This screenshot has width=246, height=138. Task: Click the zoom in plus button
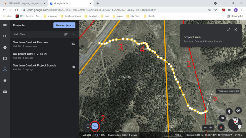click(211, 127)
